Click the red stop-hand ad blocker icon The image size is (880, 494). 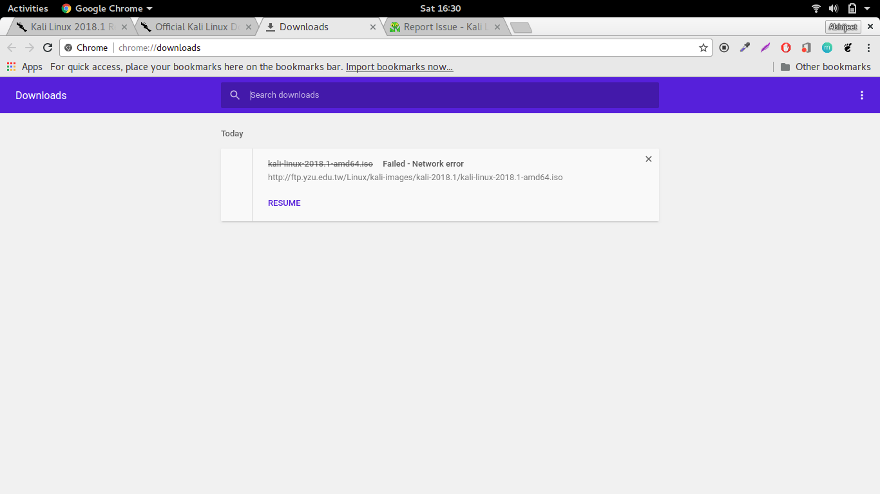(x=786, y=48)
